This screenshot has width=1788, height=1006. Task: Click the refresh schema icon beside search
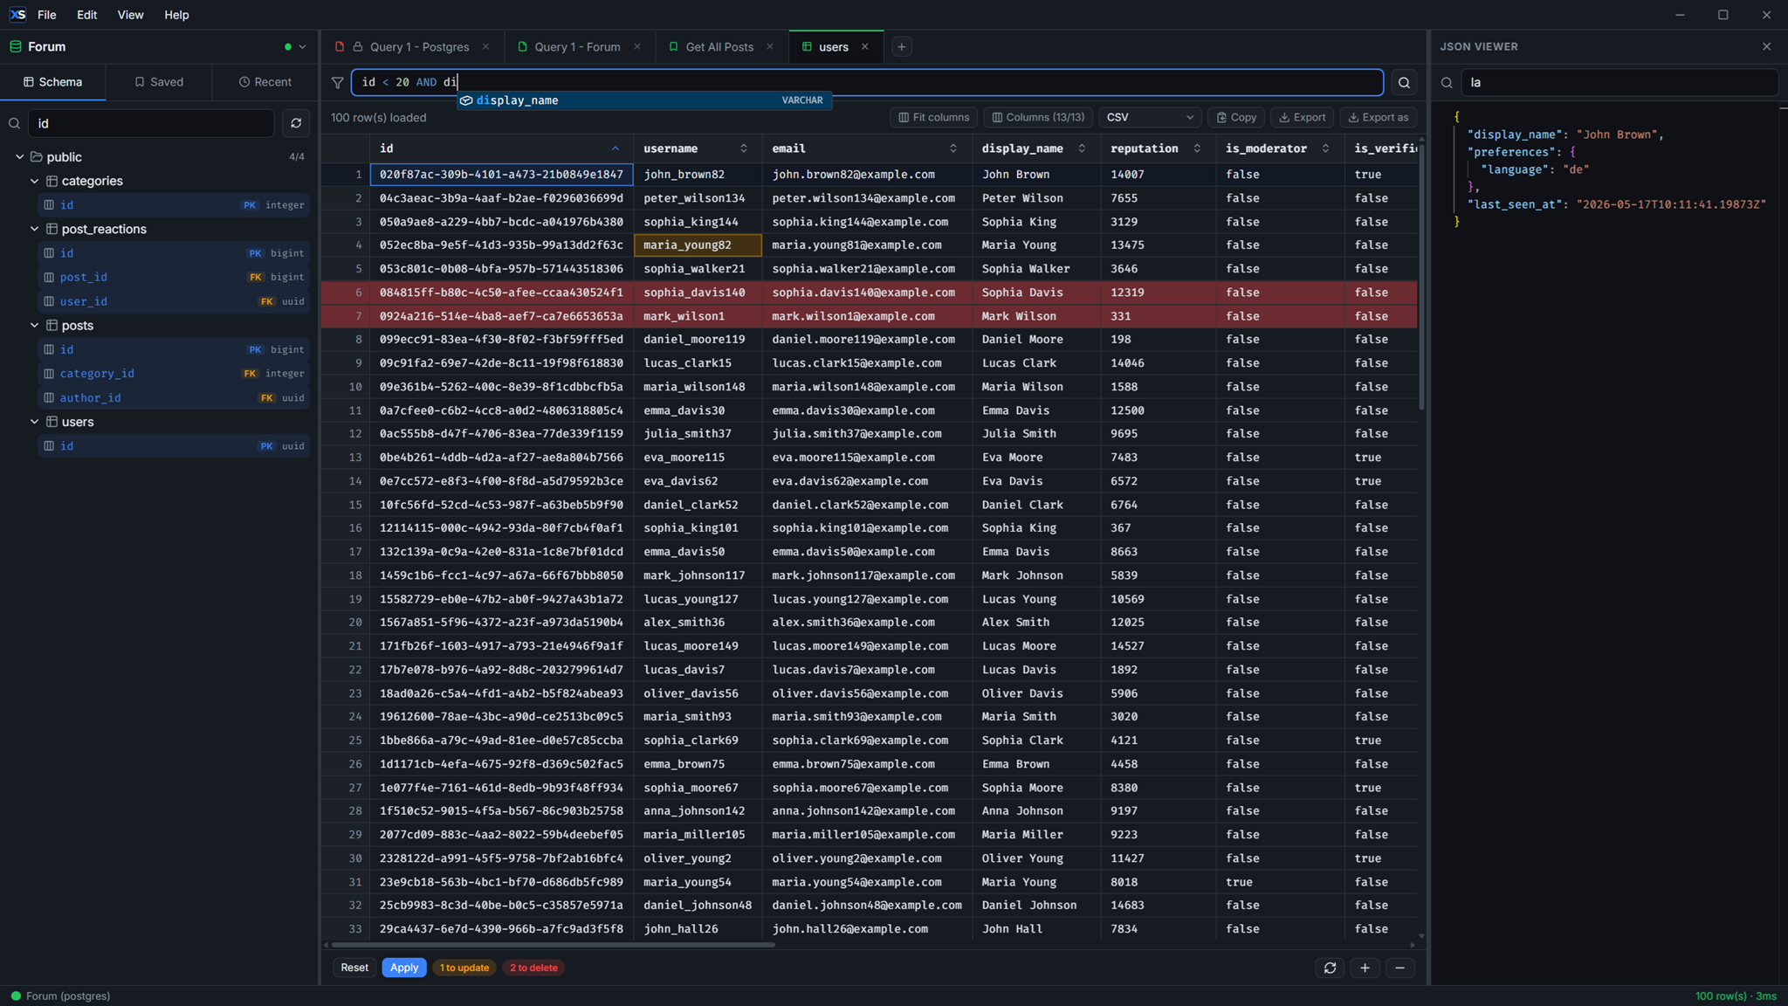[x=296, y=123]
